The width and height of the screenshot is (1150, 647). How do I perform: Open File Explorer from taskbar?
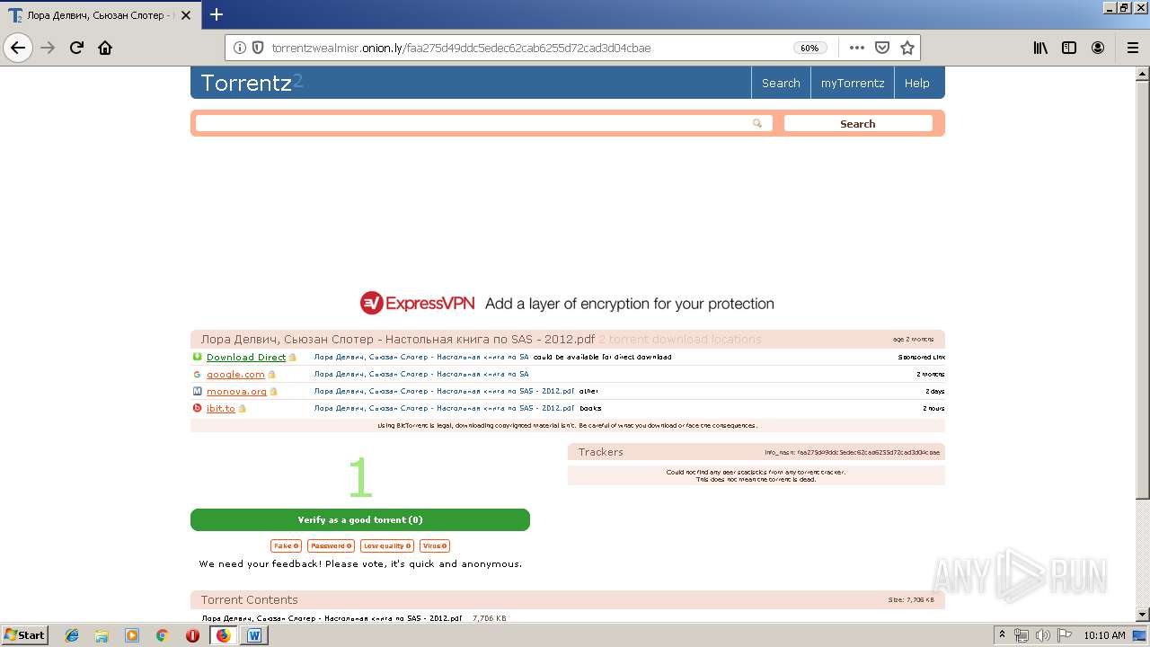102,635
